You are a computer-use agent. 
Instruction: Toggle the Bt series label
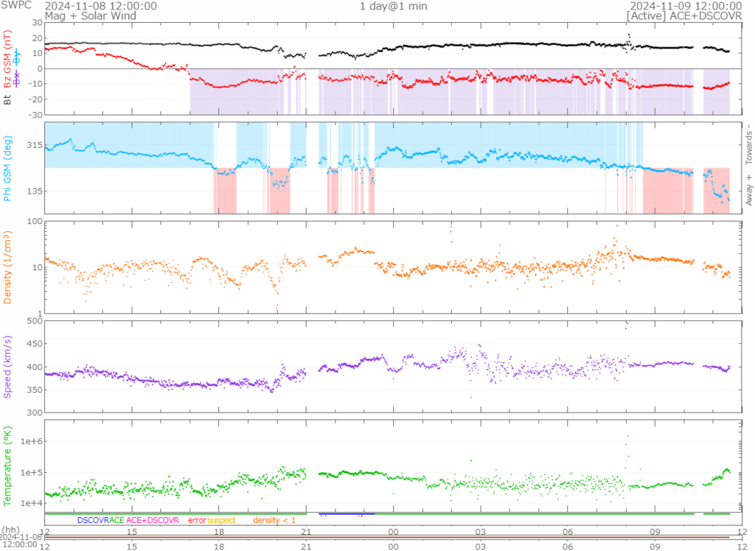tap(7, 99)
